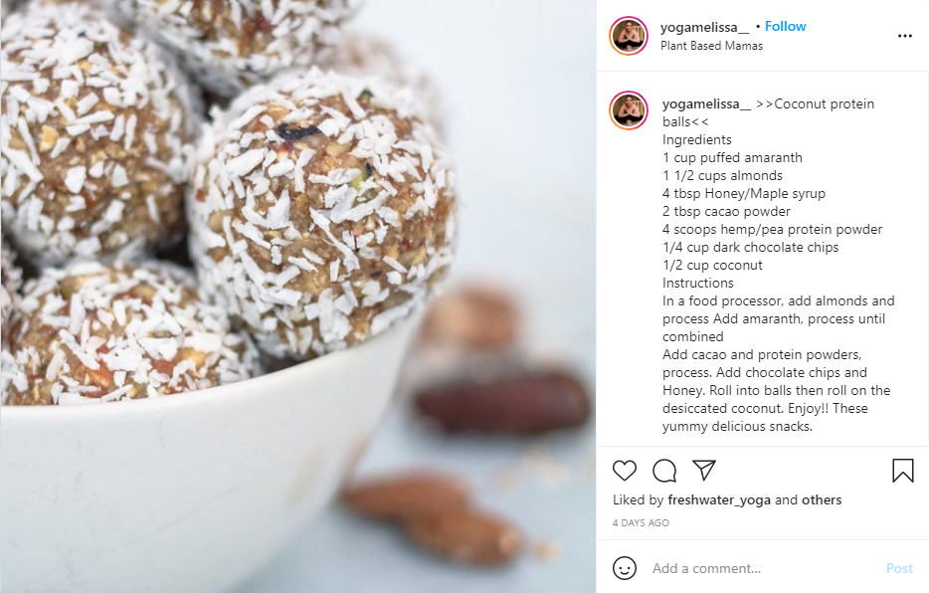
Task: Open the three-dot more options menu
Action: pyautogui.click(x=905, y=36)
